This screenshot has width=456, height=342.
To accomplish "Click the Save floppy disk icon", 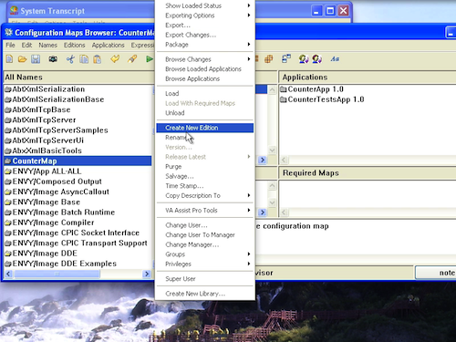I will click(x=36, y=58).
